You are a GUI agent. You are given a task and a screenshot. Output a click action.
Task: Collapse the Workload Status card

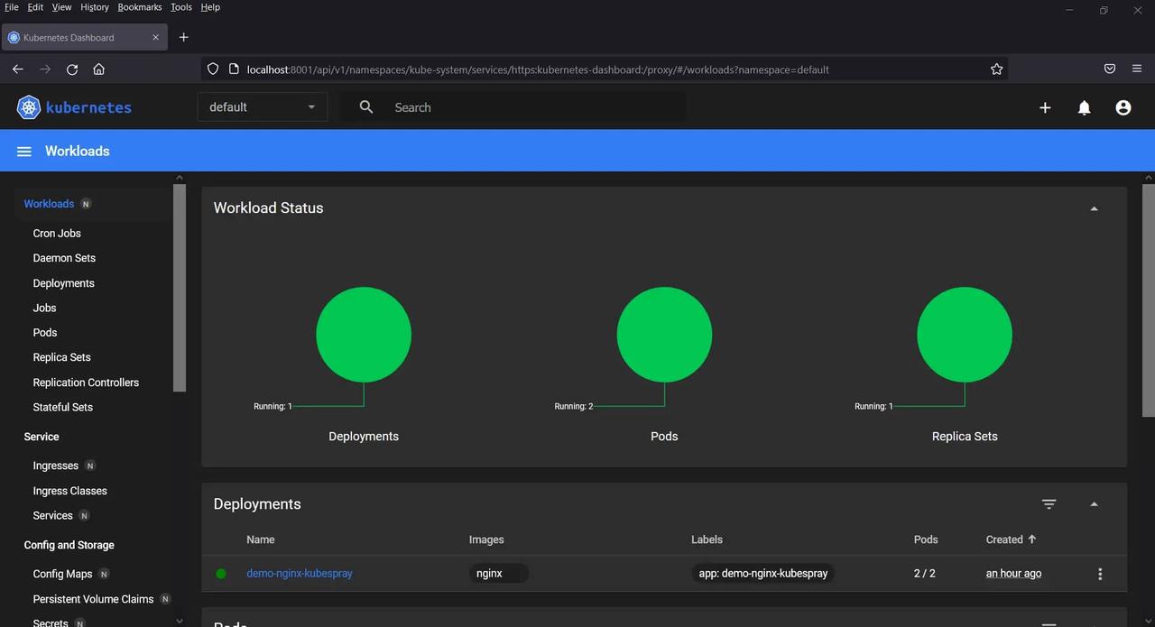tap(1094, 208)
